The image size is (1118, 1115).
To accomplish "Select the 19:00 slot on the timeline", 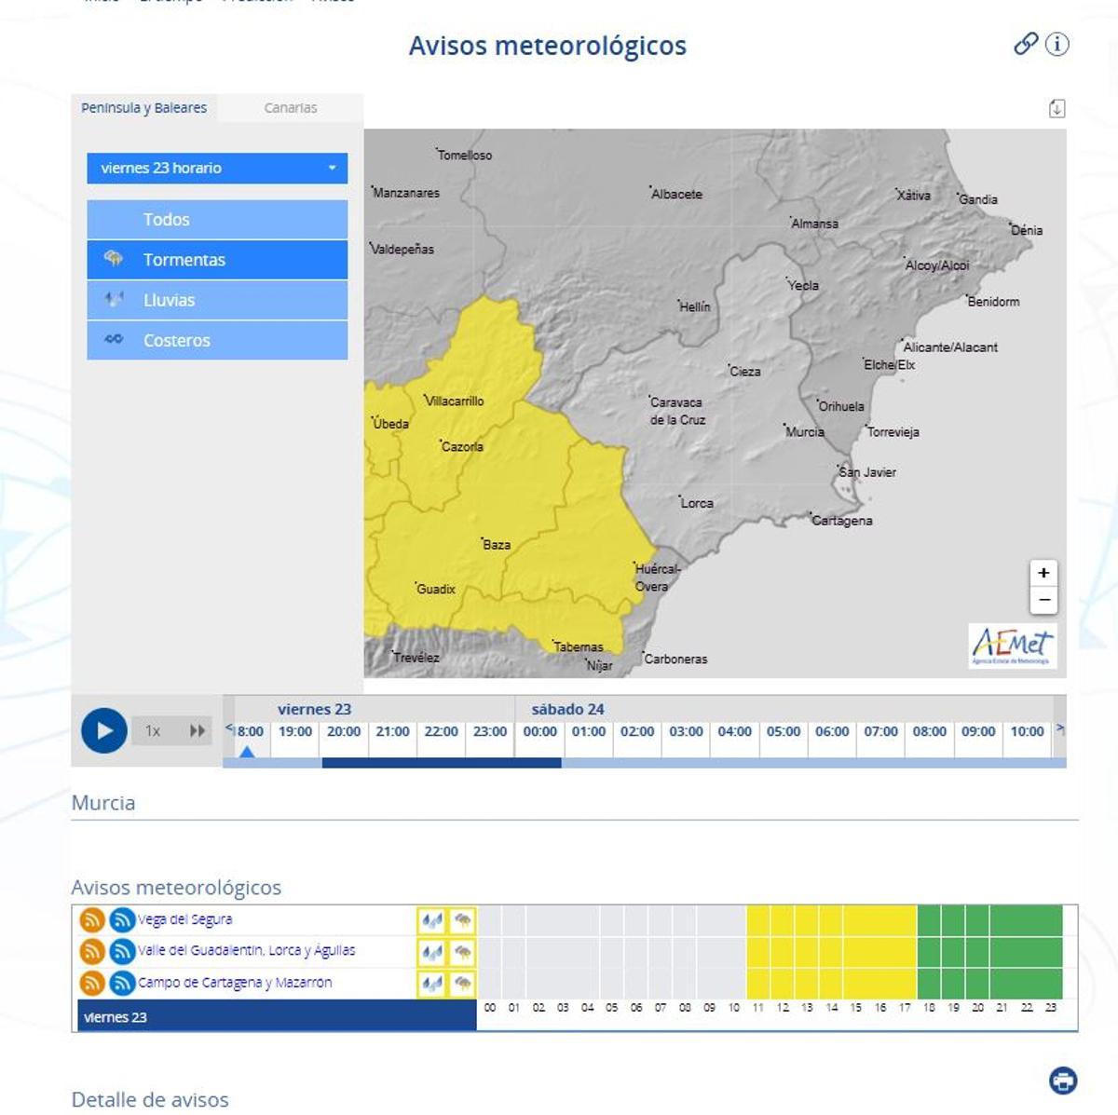I will coord(295,732).
